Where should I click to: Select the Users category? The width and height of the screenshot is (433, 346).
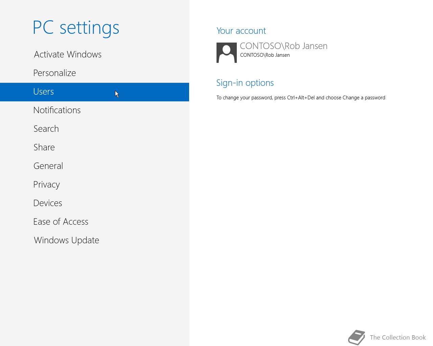click(x=94, y=92)
